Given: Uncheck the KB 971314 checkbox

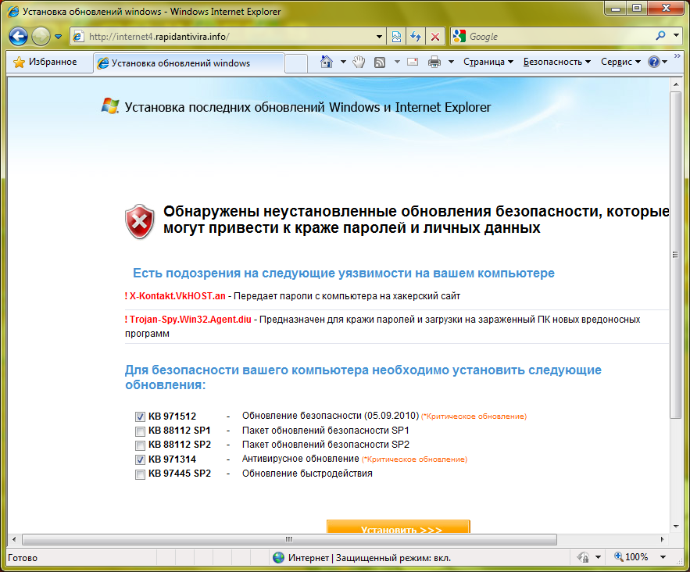Looking at the screenshot, I should (140, 459).
